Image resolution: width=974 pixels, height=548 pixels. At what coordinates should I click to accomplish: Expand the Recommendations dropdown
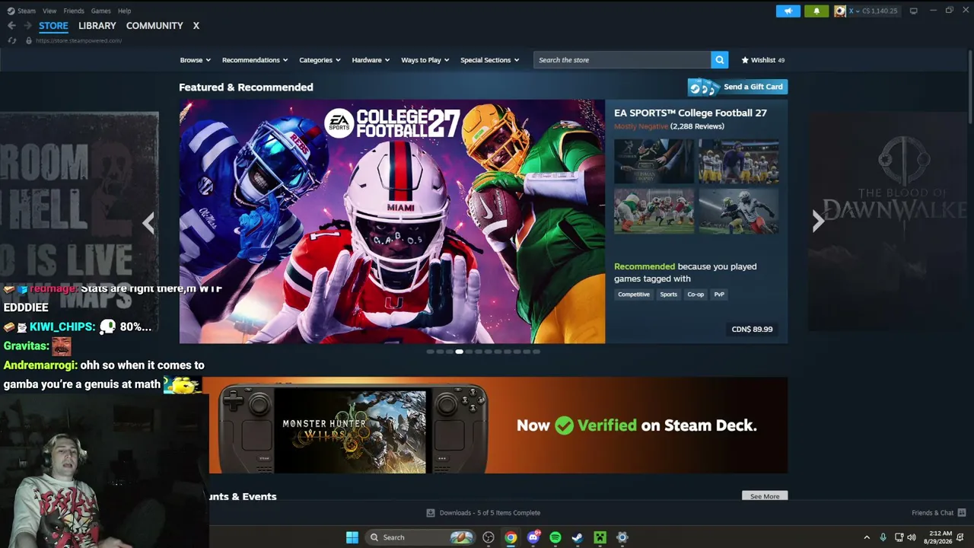coord(255,60)
